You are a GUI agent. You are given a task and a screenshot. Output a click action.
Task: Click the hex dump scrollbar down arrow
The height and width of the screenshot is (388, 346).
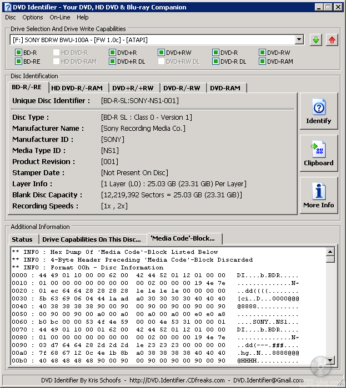coord(330,361)
